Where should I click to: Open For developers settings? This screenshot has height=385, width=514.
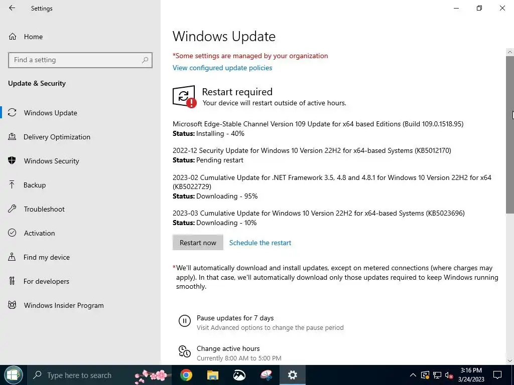(x=46, y=281)
